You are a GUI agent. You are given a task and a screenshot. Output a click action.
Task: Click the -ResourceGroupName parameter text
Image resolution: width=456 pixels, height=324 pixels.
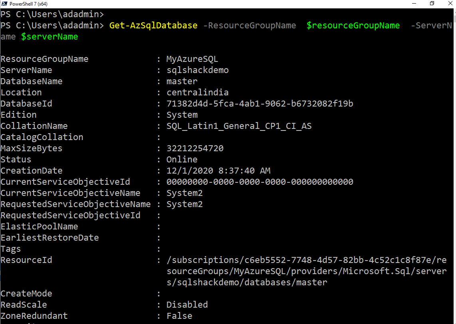tap(250, 26)
